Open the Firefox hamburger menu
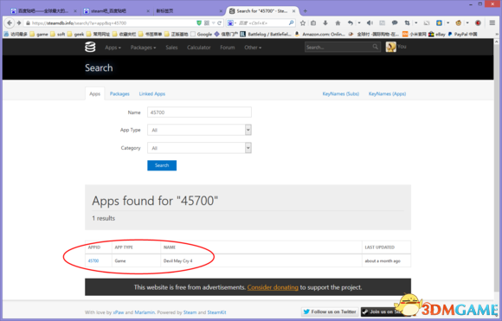This screenshot has height=321, width=502. click(x=492, y=22)
